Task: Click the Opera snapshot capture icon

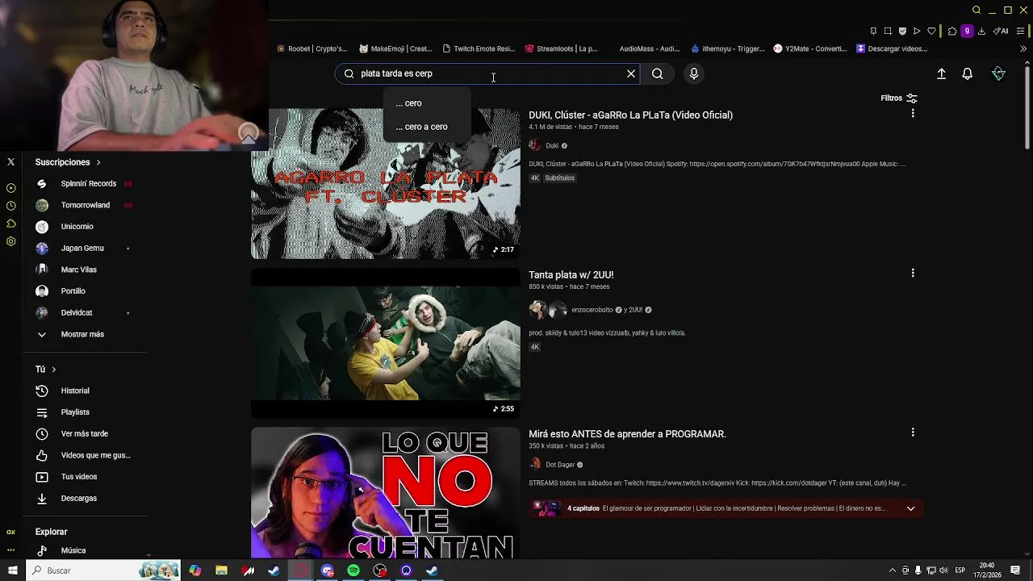Action: (x=888, y=31)
